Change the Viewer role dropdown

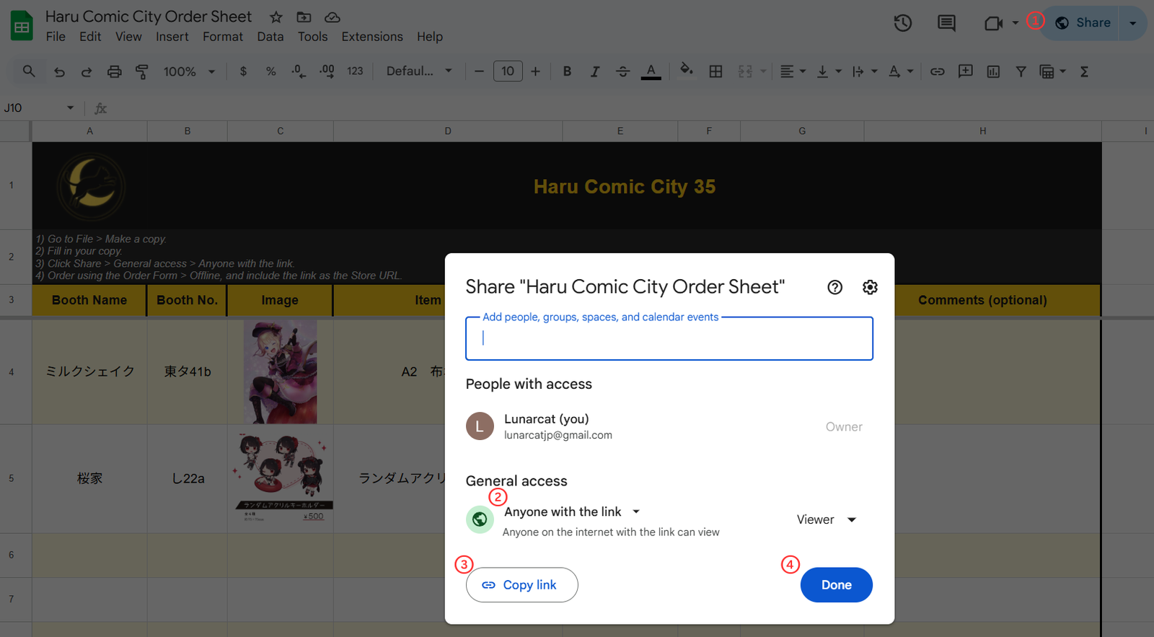(827, 519)
